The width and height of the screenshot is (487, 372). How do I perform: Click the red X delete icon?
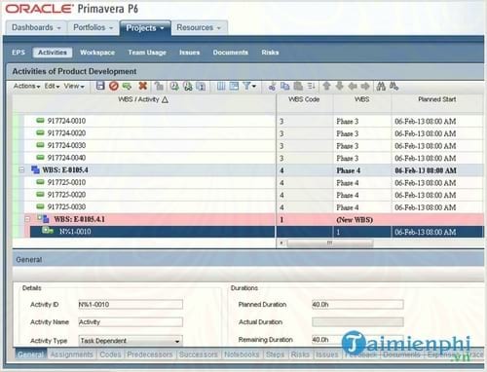[x=142, y=86]
